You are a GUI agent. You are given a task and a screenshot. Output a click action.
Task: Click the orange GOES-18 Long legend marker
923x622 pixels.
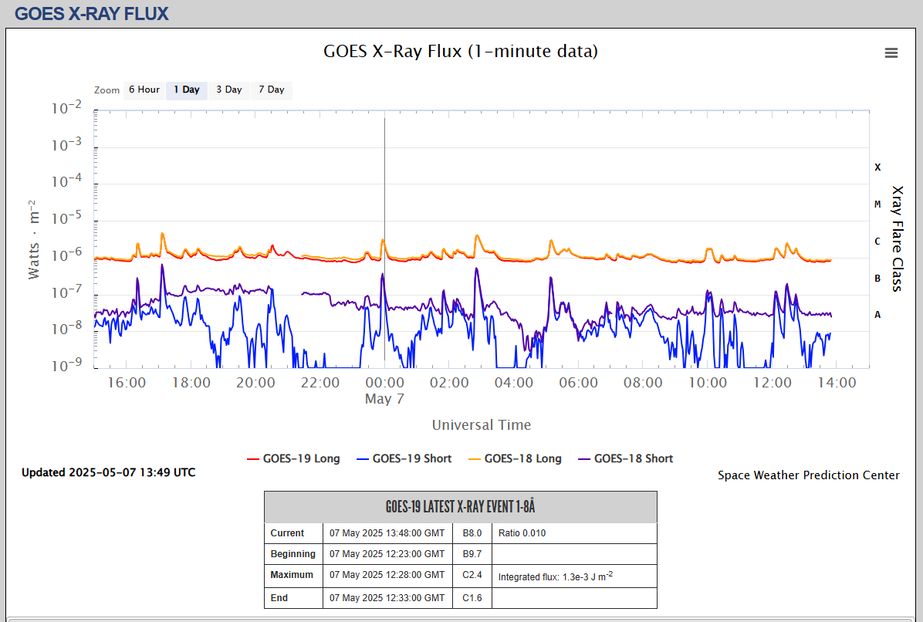(x=475, y=459)
